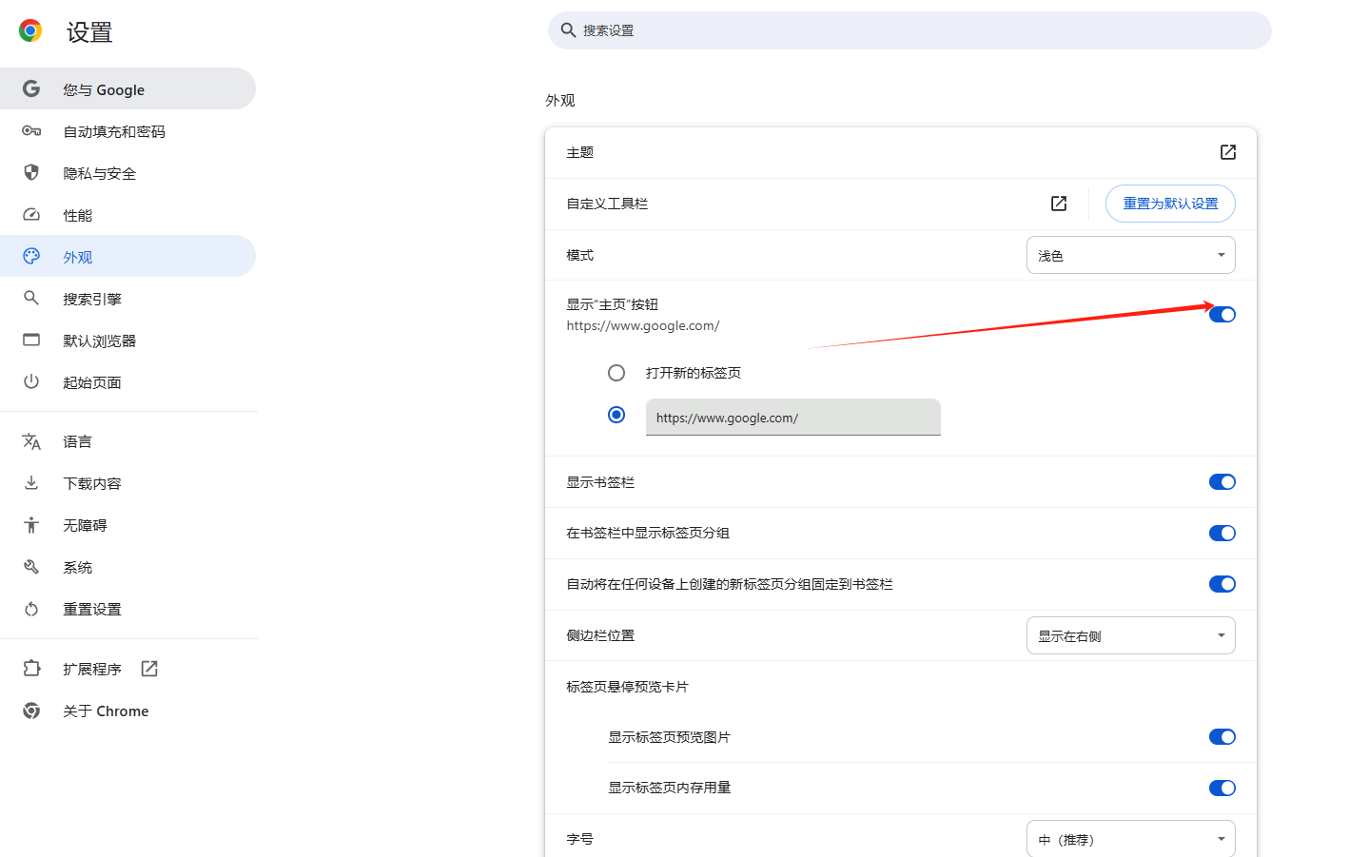Open 您与 Google settings section
The width and height of the screenshot is (1349, 857).
[x=127, y=89]
